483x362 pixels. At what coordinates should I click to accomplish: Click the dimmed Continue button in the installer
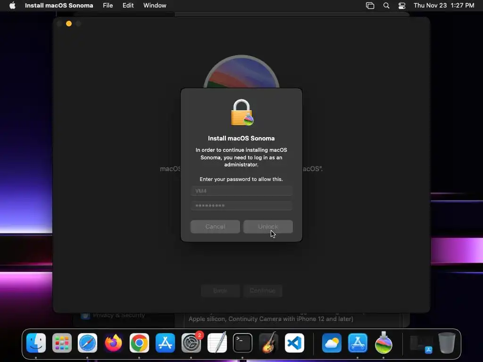[x=262, y=290]
